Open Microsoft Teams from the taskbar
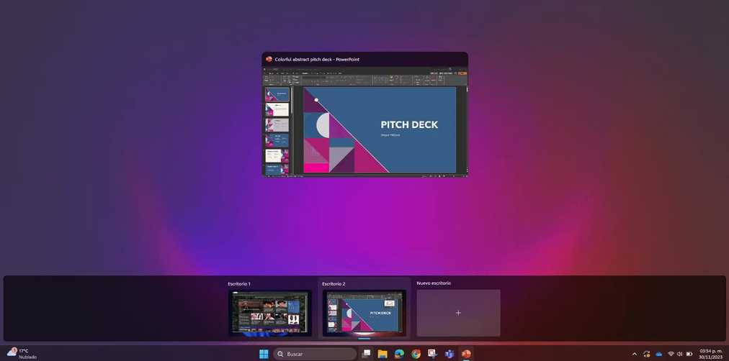This screenshot has height=361, width=729. click(450, 354)
